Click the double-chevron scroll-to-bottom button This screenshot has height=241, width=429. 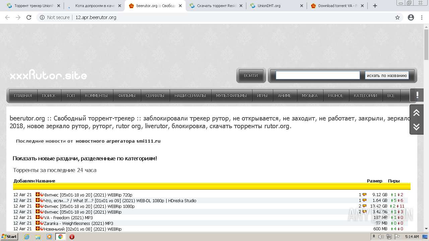click(417, 127)
